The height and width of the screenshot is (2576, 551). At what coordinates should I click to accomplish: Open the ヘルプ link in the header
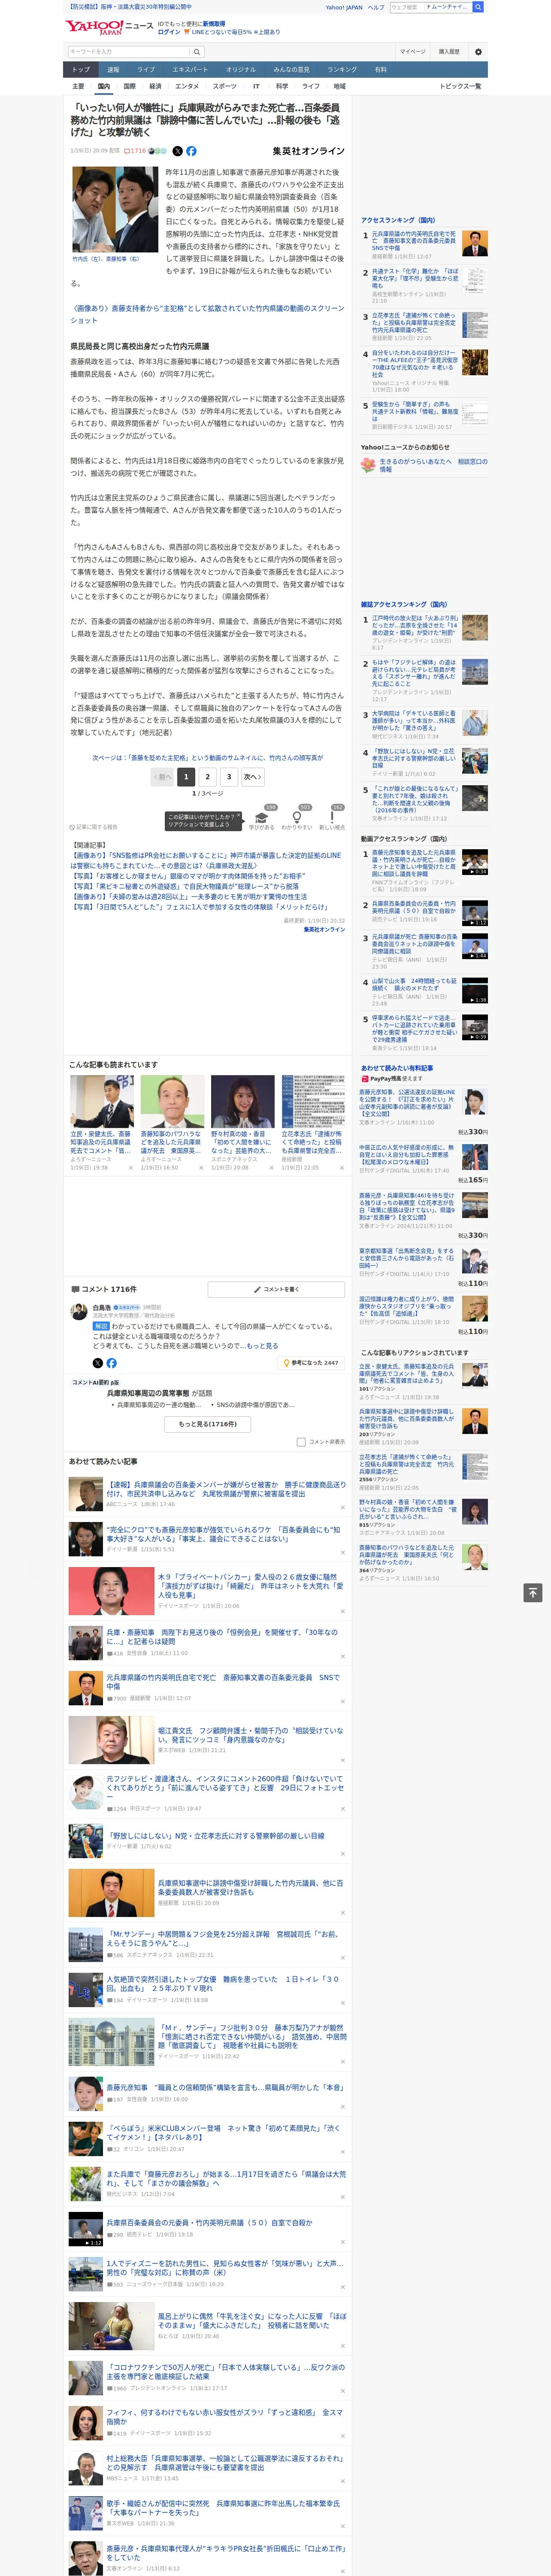tap(375, 7)
